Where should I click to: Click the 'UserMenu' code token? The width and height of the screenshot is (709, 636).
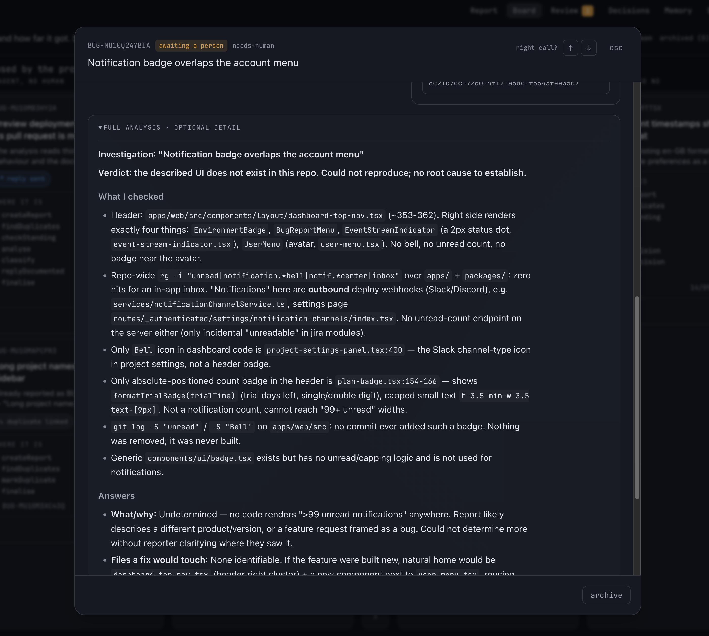click(x=262, y=244)
